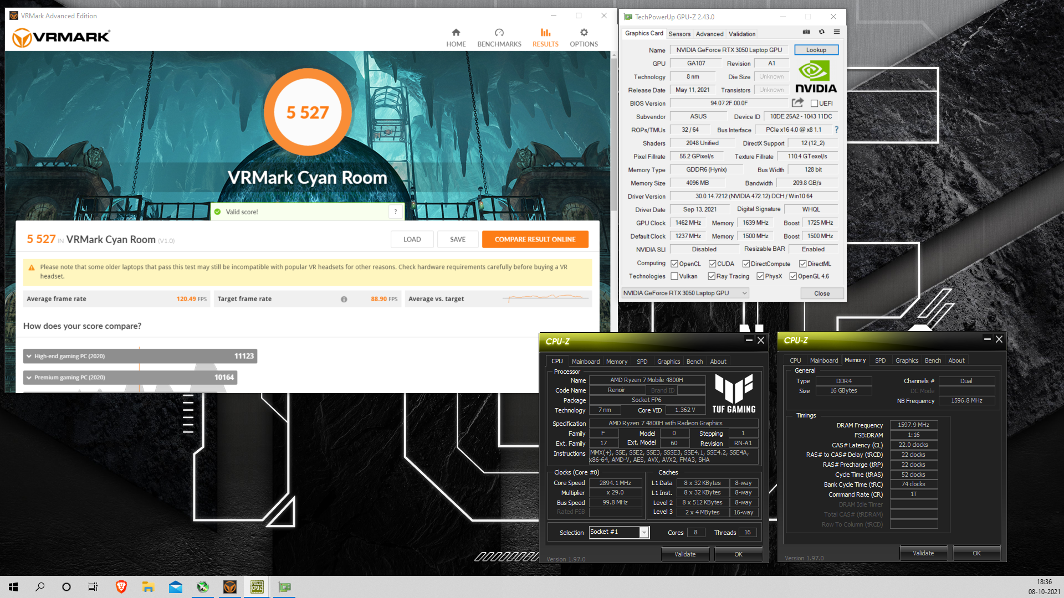1064x598 pixels.
Task: Switch to the VRMark taskbar icon
Action: click(x=230, y=587)
